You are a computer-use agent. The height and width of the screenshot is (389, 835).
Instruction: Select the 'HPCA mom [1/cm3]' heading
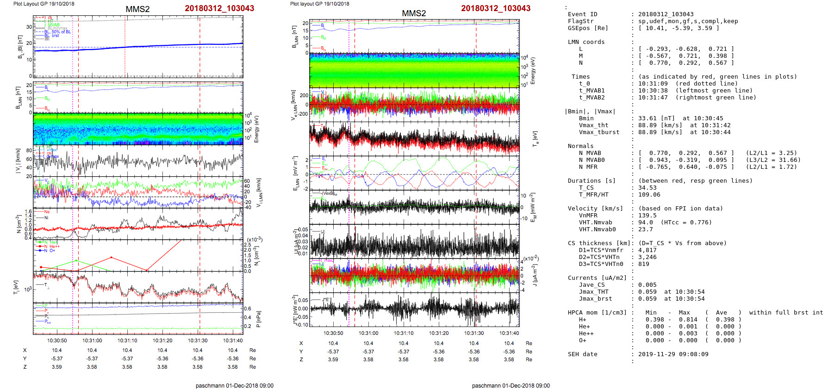(x=597, y=313)
